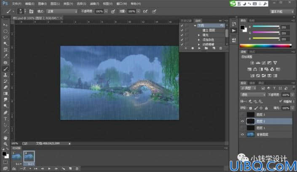This screenshot has width=297, height=172.
Task: Open brush 不透明度 dropdown arrow in options bar
Action: [x=106, y=11]
